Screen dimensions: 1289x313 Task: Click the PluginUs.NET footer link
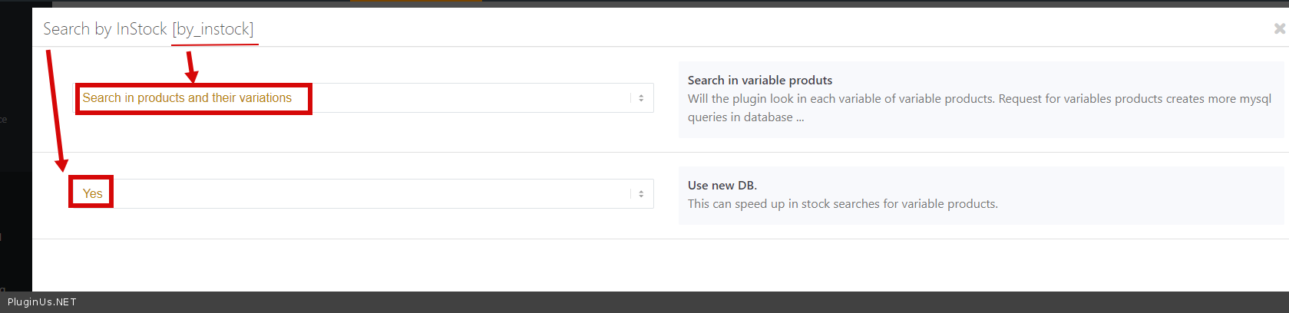coord(42,302)
